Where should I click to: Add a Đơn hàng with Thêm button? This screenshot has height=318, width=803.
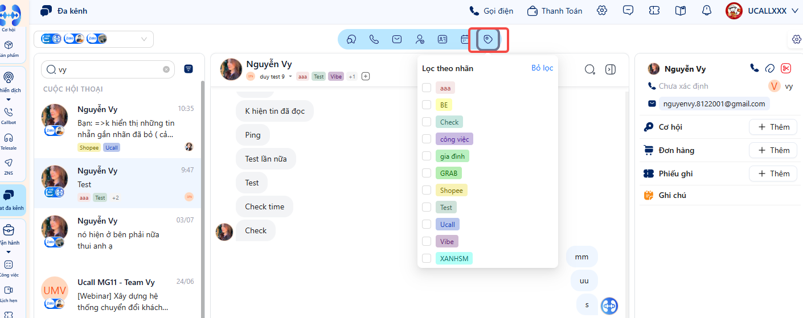click(773, 150)
